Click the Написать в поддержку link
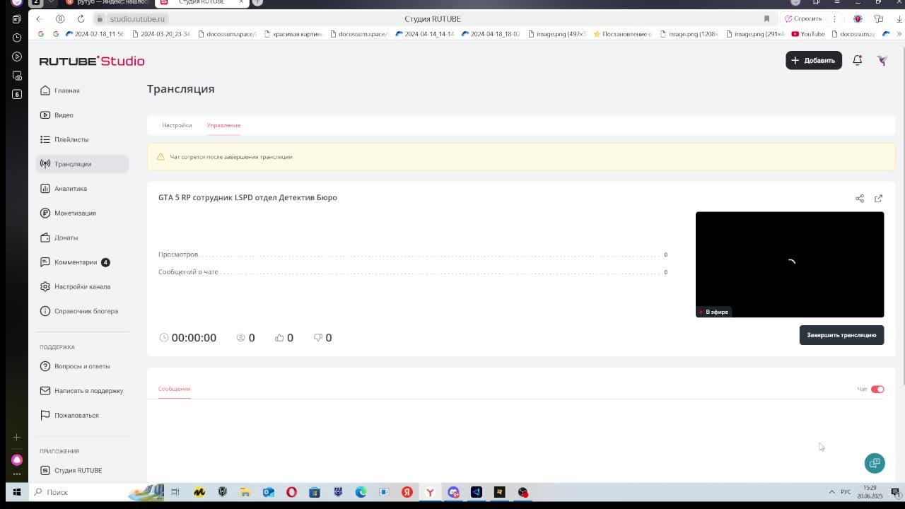905x509 pixels. click(x=82, y=391)
